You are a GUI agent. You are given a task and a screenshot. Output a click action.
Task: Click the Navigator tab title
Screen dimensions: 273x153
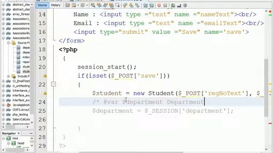[9, 133]
